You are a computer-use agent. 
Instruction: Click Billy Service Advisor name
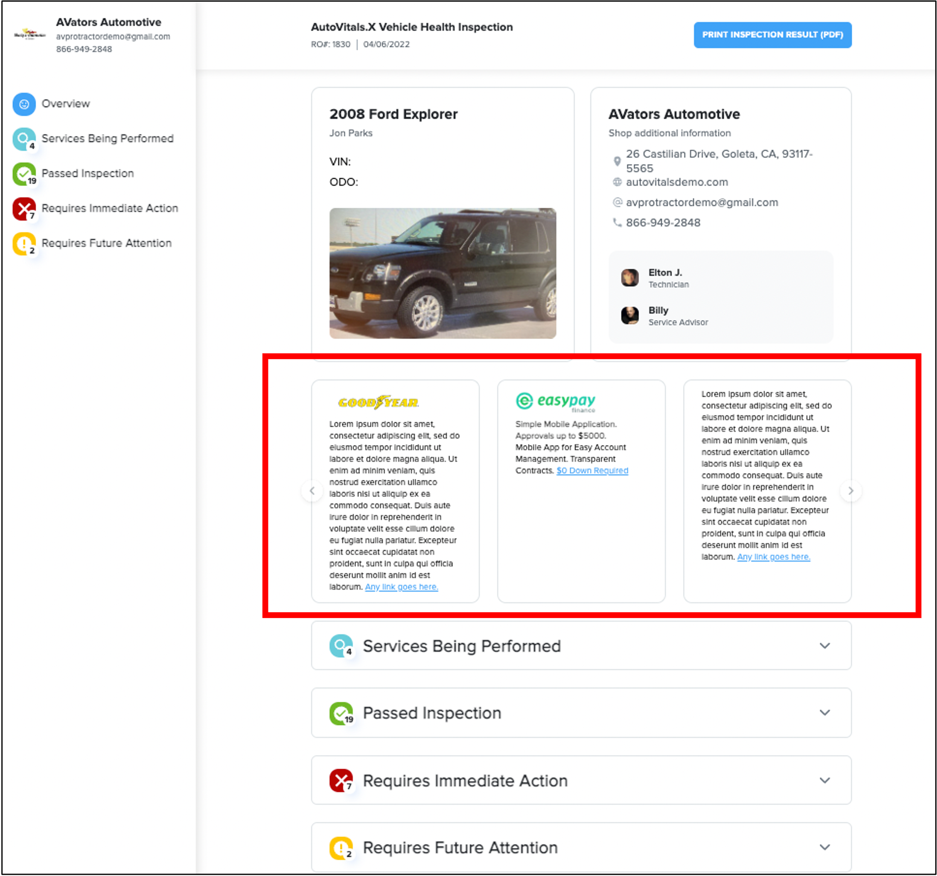658,310
